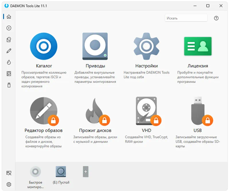This screenshot has width=229, height=193.
Task: Launch the locked Редактор образов tile
Action: pyautogui.click(x=44, y=111)
